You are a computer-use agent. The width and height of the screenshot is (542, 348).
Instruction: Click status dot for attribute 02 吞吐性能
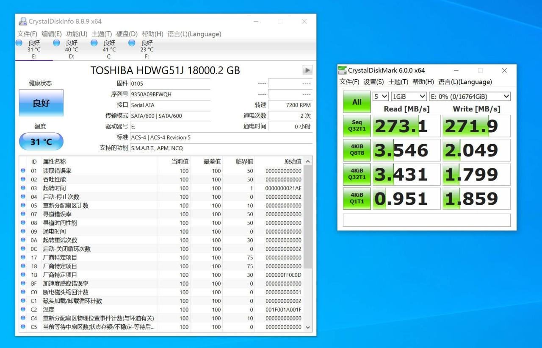23,179
